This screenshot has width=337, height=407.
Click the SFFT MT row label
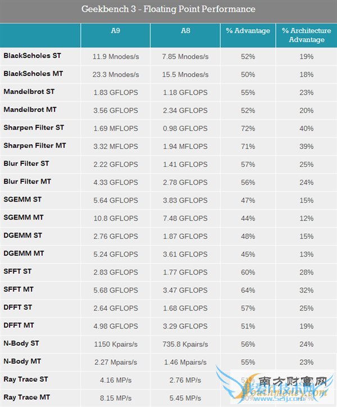coord(19,289)
